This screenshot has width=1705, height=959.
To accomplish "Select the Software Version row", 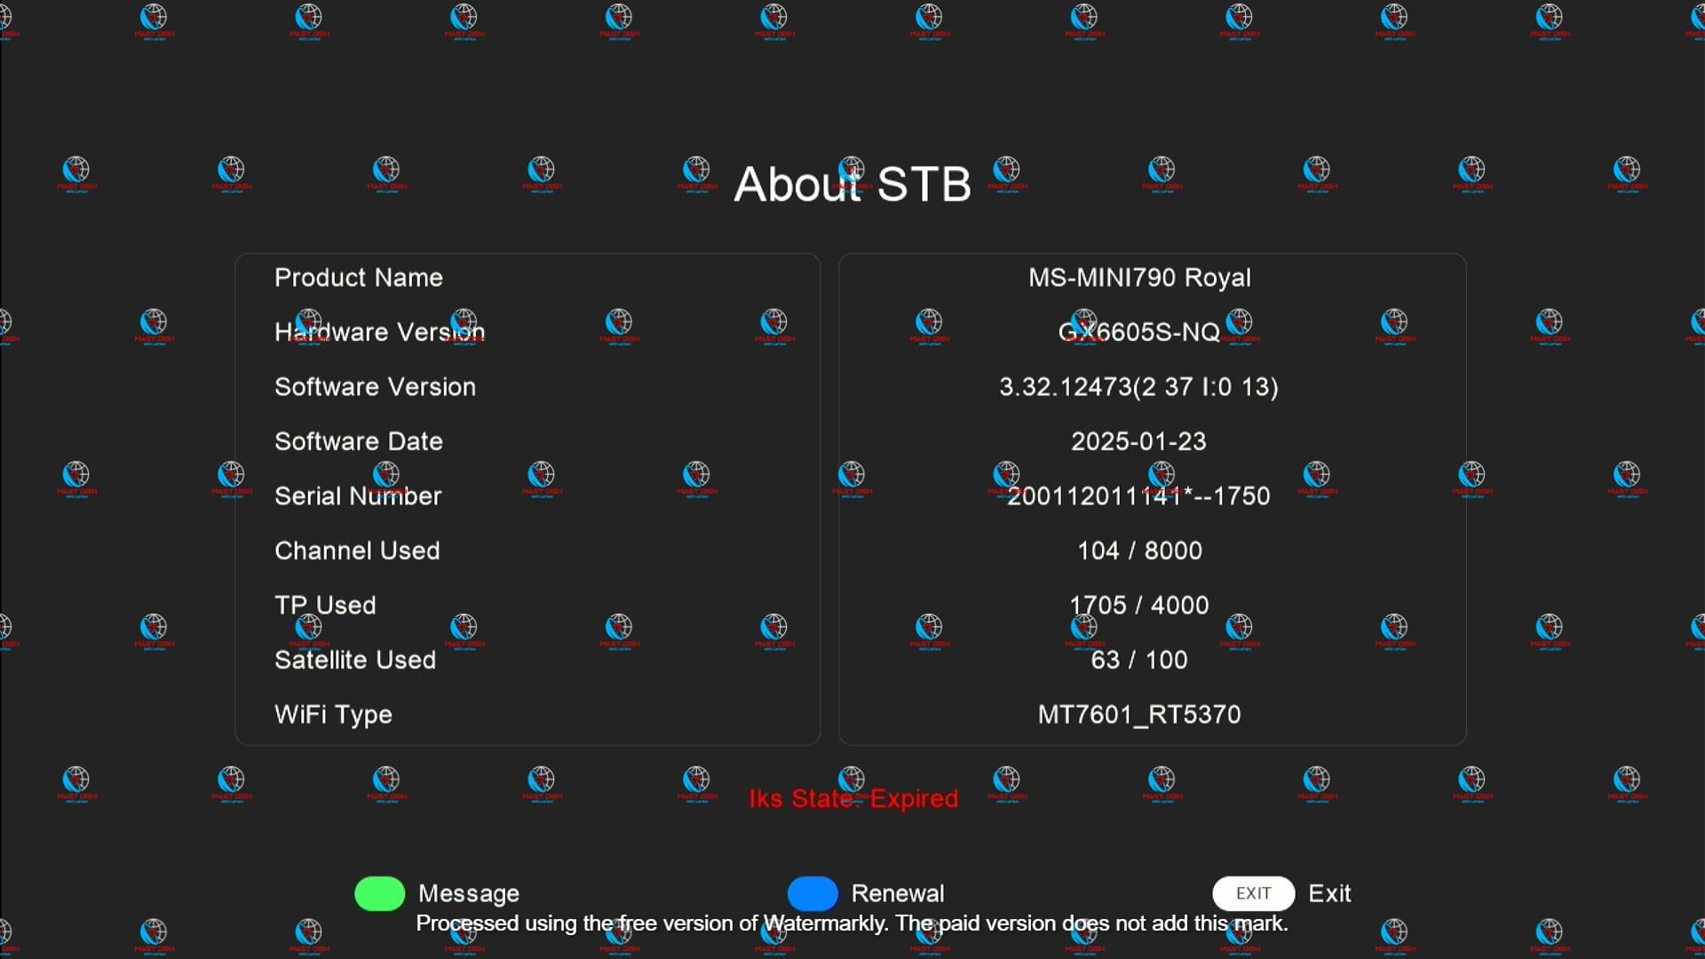I will pyautogui.click(x=375, y=386).
